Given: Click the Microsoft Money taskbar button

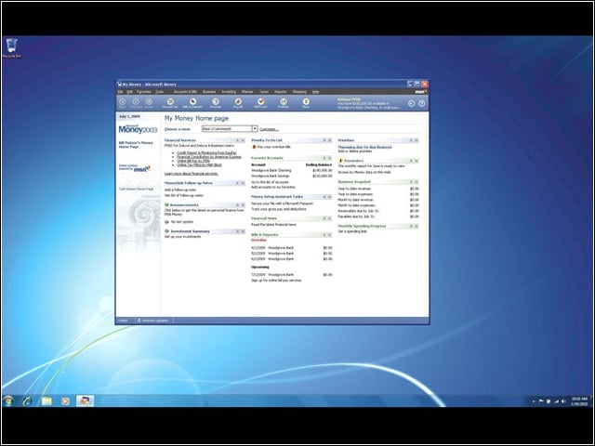Looking at the screenshot, I should (x=85, y=400).
